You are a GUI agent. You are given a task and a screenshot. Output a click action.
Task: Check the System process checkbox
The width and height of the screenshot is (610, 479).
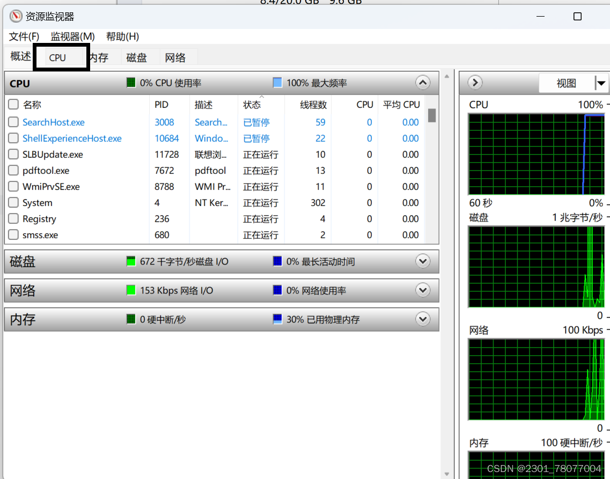(x=13, y=203)
